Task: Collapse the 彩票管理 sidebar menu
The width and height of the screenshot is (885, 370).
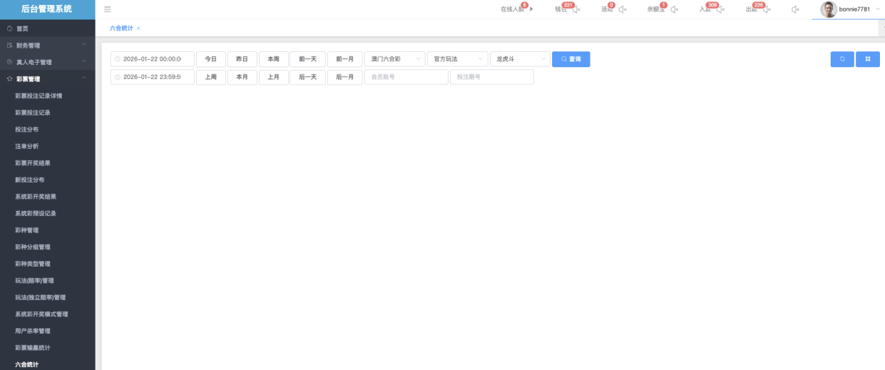Action: tap(83, 79)
